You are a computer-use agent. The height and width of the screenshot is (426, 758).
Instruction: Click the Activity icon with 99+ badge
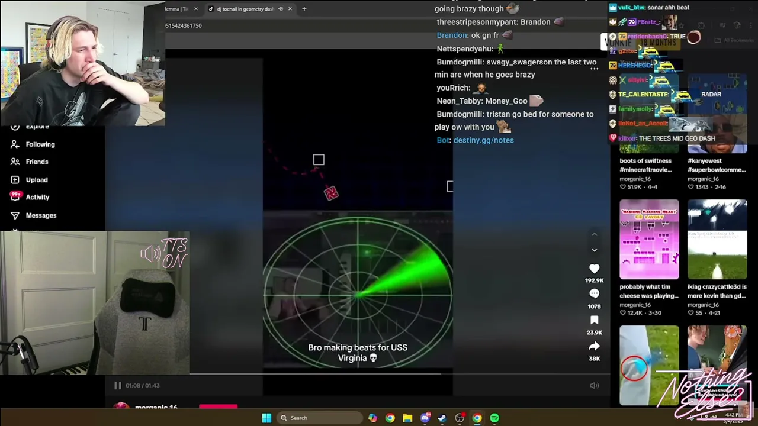click(15, 197)
